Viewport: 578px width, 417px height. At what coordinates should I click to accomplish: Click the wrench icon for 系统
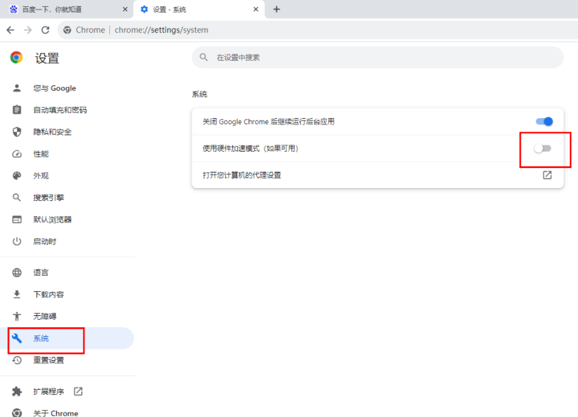coord(17,338)
